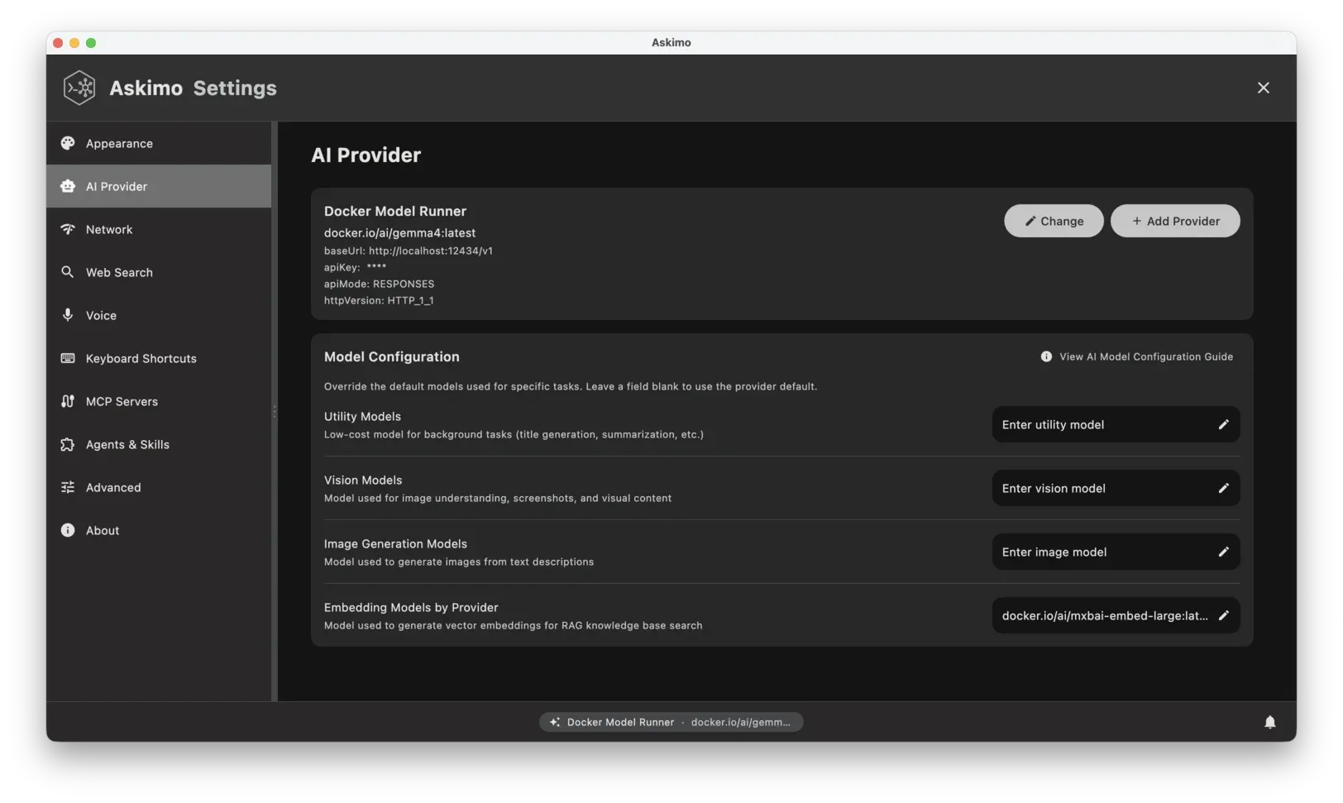Viewport: 1343px width, 803px height.
Task: Click the baseUrl http://localhost:12434/v1 text
Action: [x=408, y=251]
